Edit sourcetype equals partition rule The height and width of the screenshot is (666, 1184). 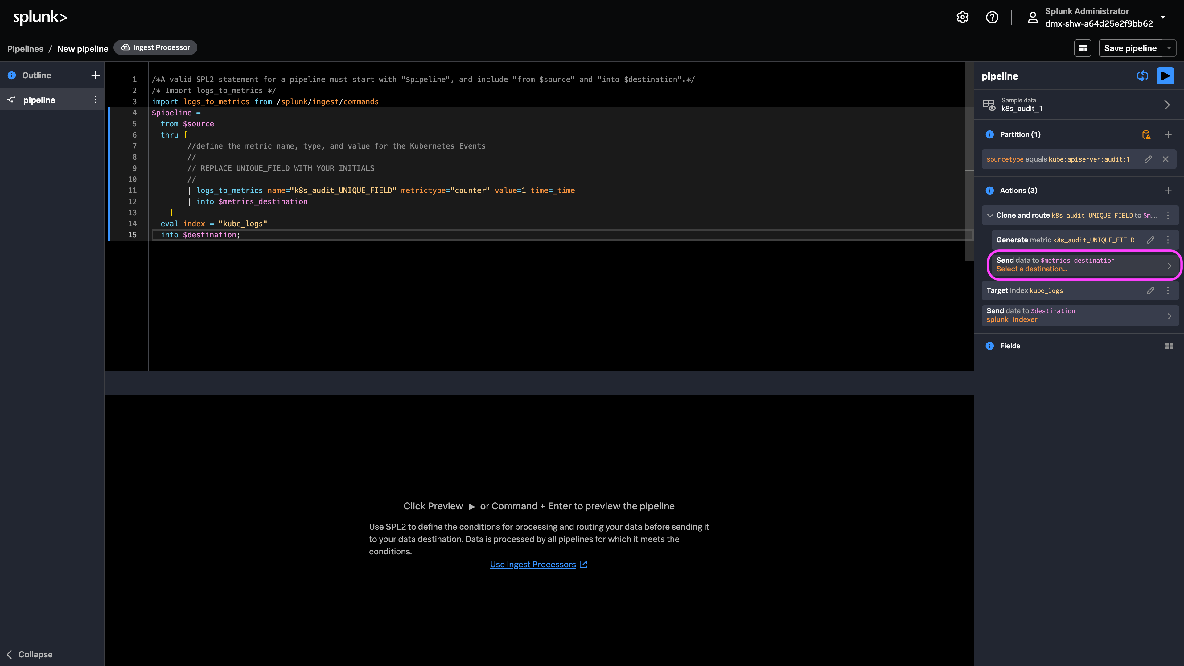pyautogui.click(x=1148, y=159)
